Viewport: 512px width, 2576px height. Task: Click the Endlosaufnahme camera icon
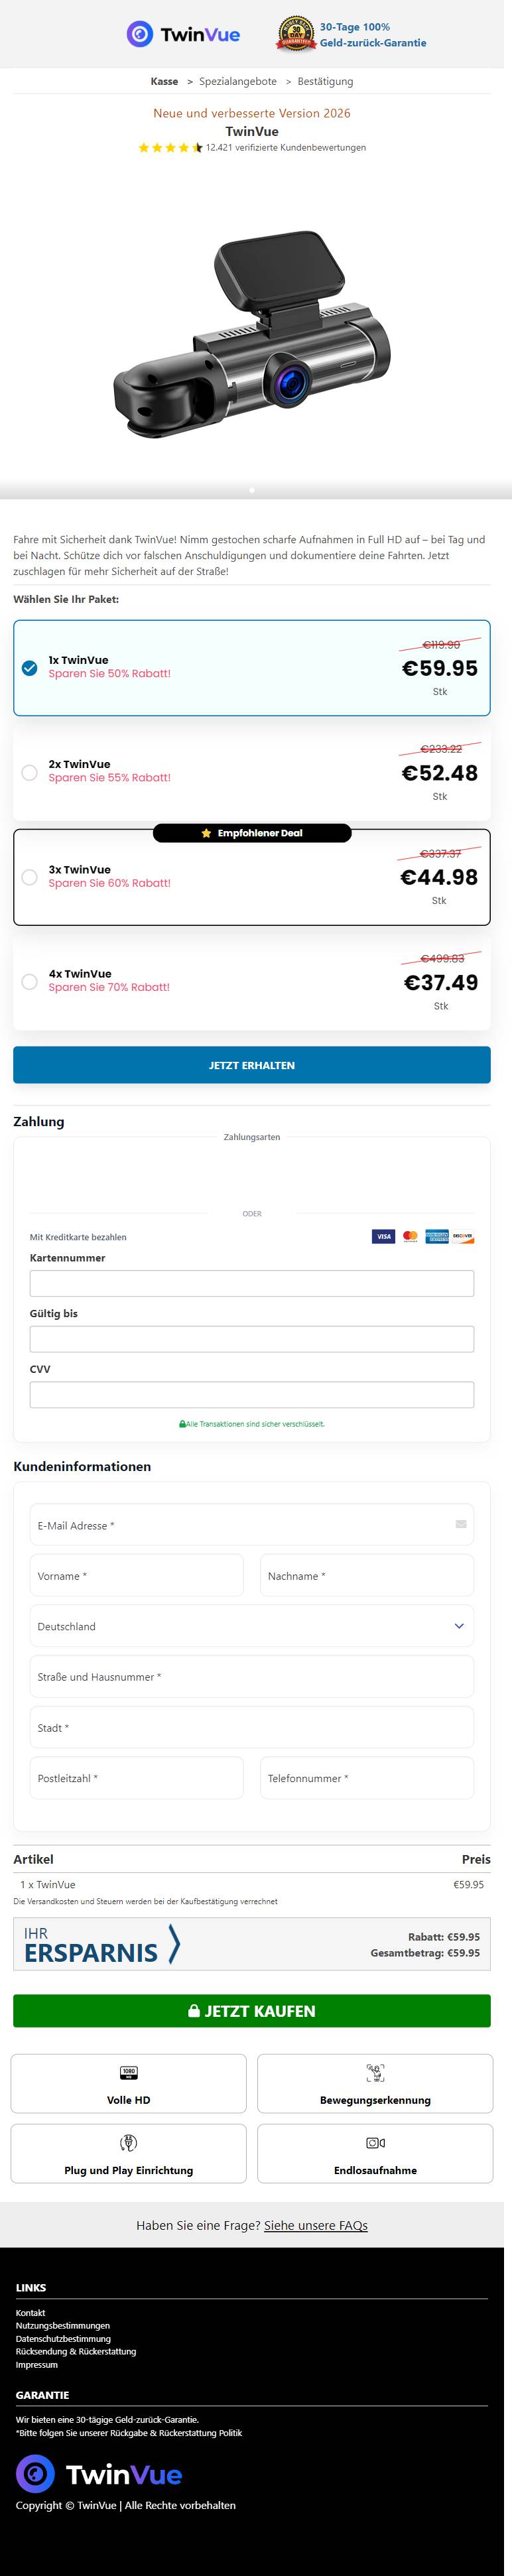[x=375, y=2142]
